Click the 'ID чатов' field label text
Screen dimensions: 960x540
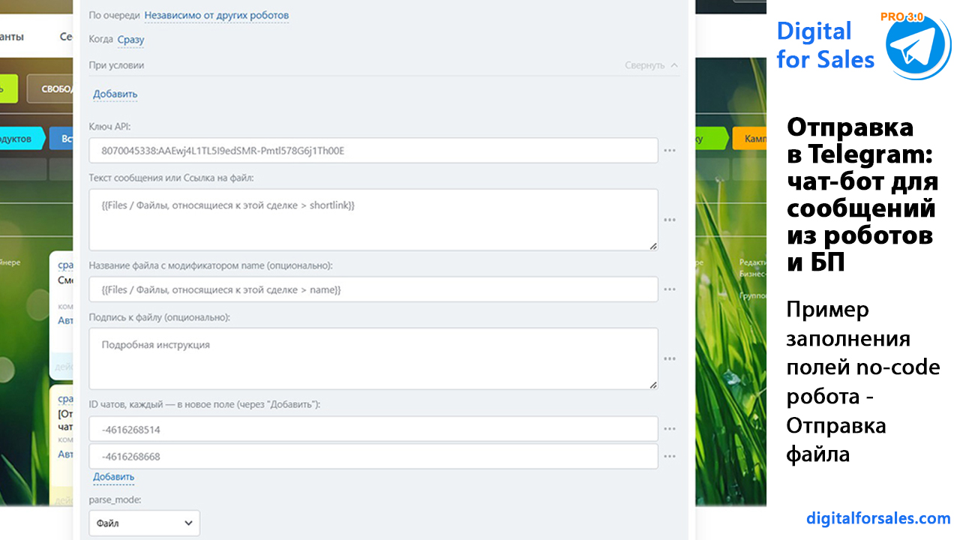click(x=204, y=404)
